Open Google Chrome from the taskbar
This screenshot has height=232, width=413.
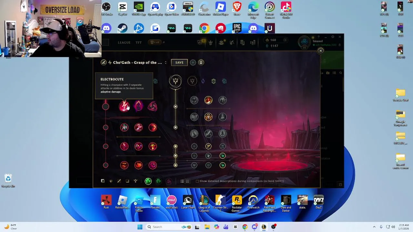pyautogui.click(x=245, y=227)
